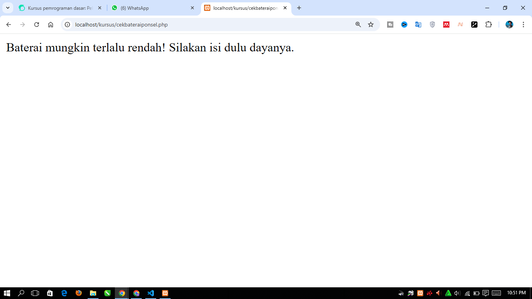
Task: Open the green app on the taskbar
Action: (x=107, y=293)
